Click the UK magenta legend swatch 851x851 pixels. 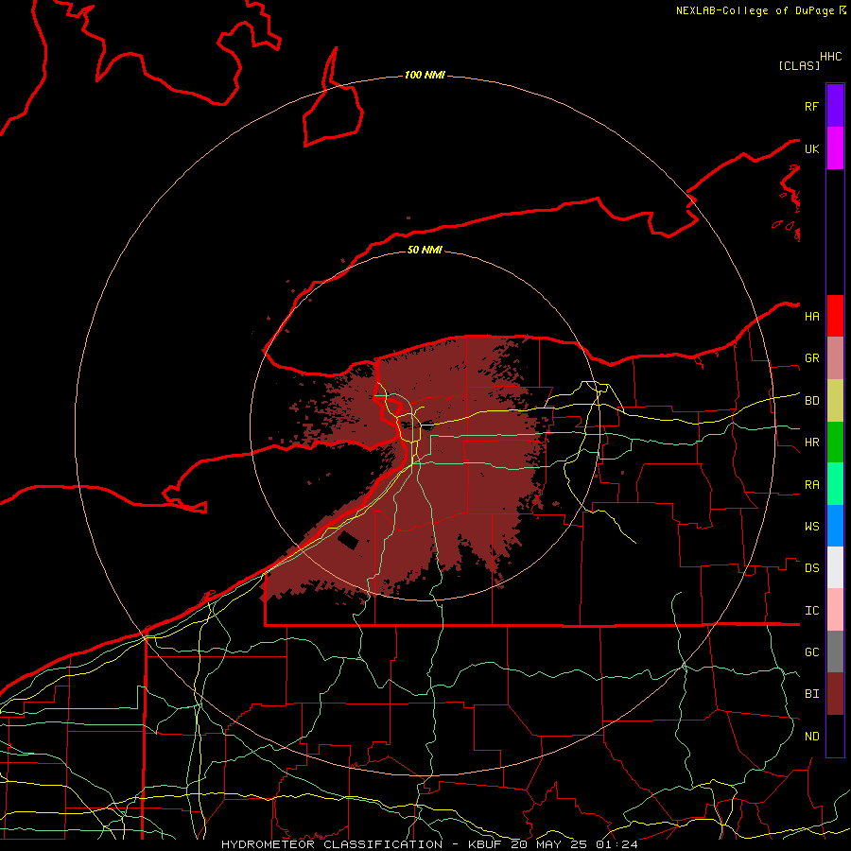(x=835, y=148)
